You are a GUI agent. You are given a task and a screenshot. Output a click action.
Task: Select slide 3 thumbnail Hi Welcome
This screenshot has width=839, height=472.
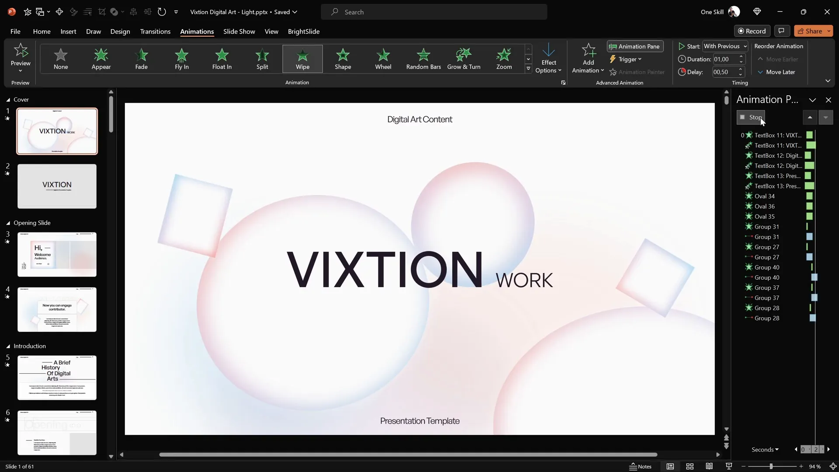pos(57,254)
